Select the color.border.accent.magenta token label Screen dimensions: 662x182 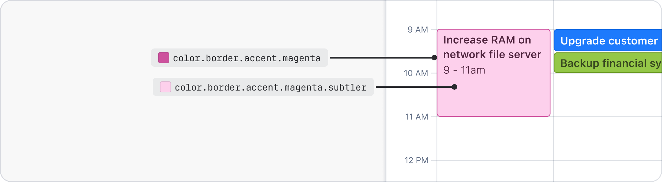[x=247, y=58]
